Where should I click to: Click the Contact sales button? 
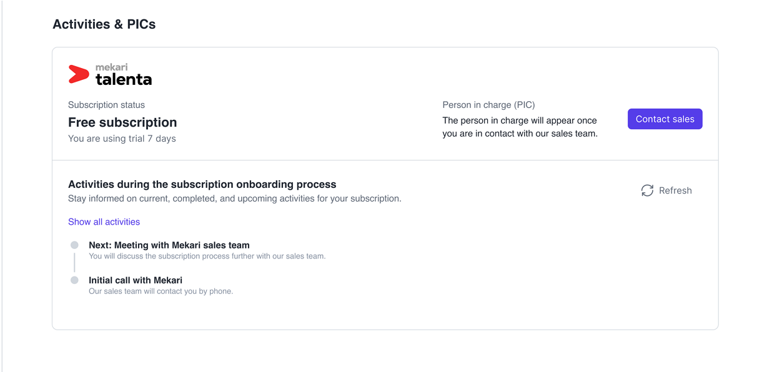665,119
